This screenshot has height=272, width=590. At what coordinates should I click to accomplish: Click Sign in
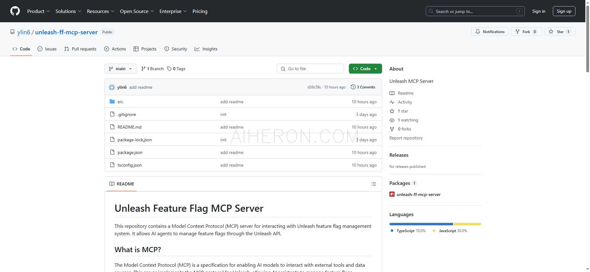539,11
